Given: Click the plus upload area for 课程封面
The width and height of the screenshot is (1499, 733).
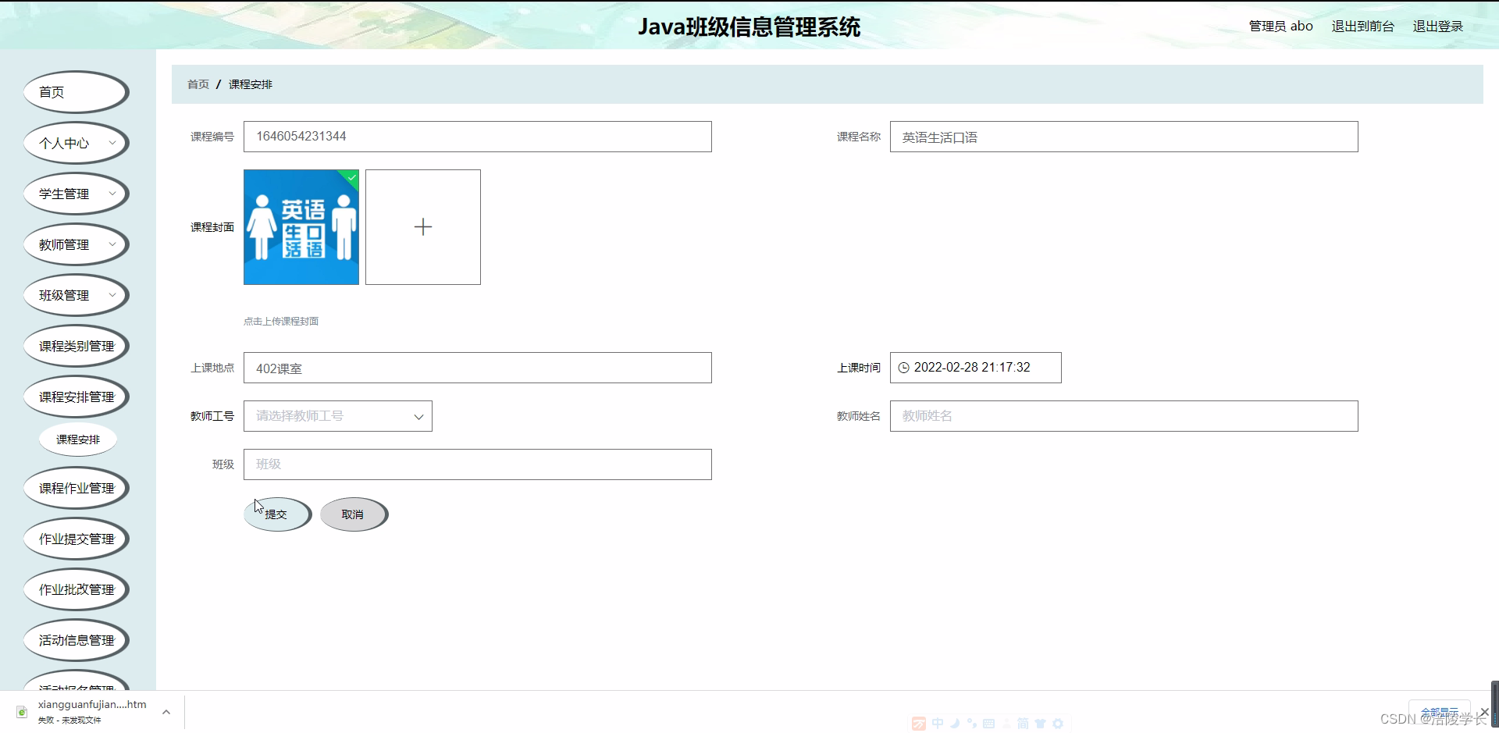Looking at the screenshot, I should (x=422, y=226).
